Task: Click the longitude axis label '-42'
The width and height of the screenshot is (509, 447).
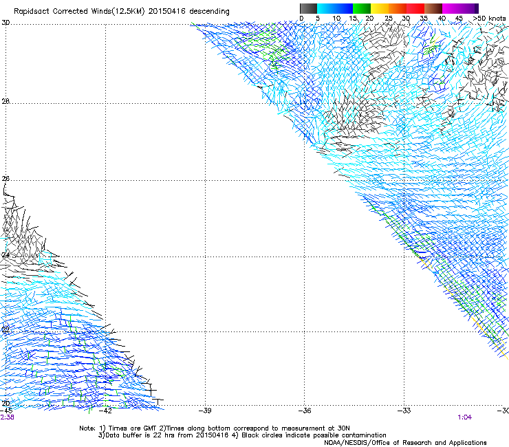Action: (105, 411)
